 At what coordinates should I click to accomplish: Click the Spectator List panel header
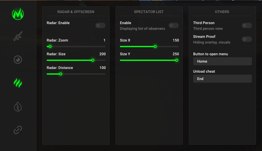point(149,12)
